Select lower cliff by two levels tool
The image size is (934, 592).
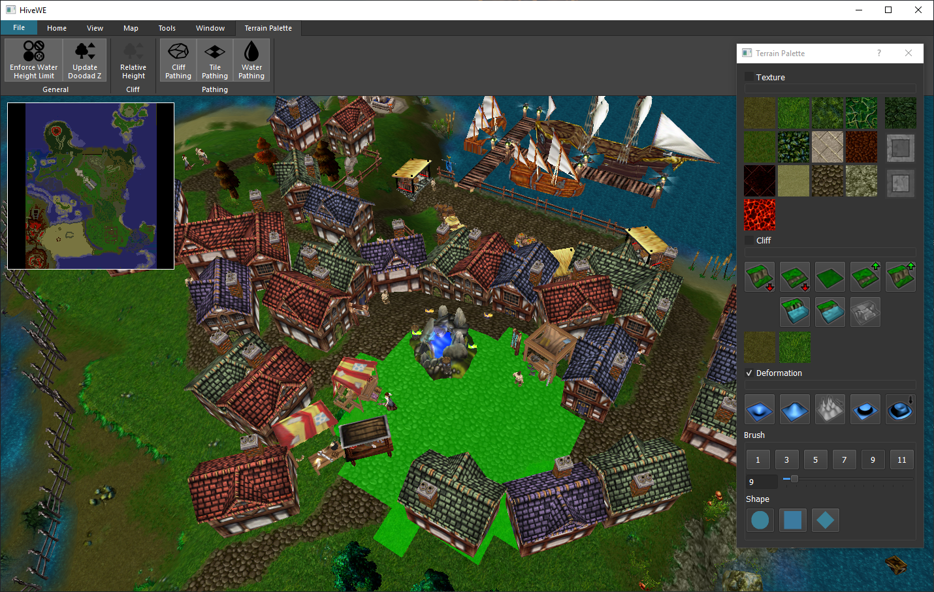click(760, 277)
